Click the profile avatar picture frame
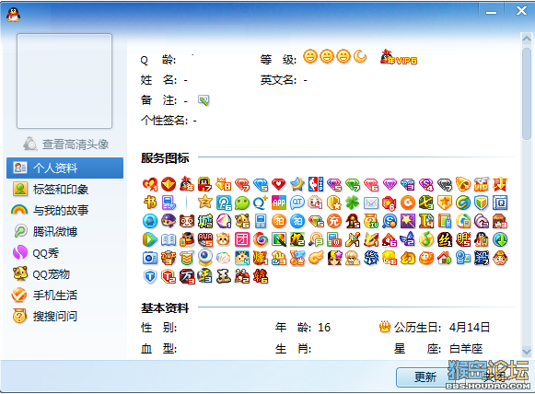 (64, 81)
